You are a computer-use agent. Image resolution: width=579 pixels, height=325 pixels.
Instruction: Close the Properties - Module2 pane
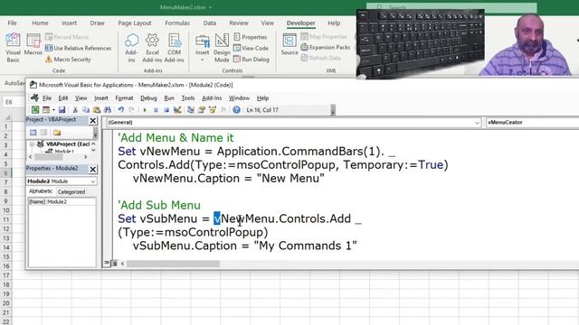click(x=92, y=169)
